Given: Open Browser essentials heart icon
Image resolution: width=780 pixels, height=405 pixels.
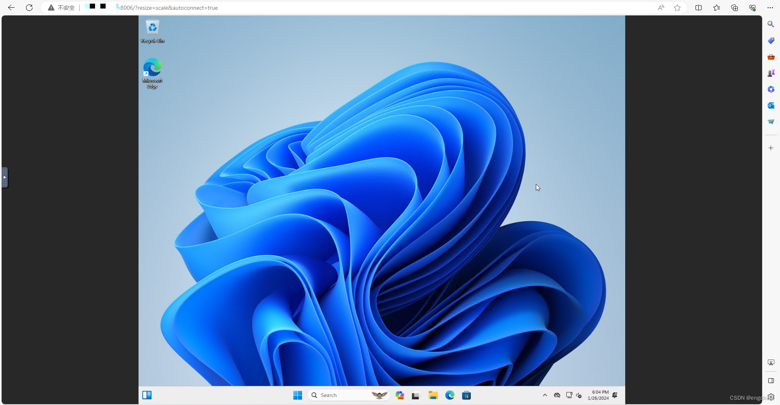Looking at the screenshot, I should [x=752, y=8].
